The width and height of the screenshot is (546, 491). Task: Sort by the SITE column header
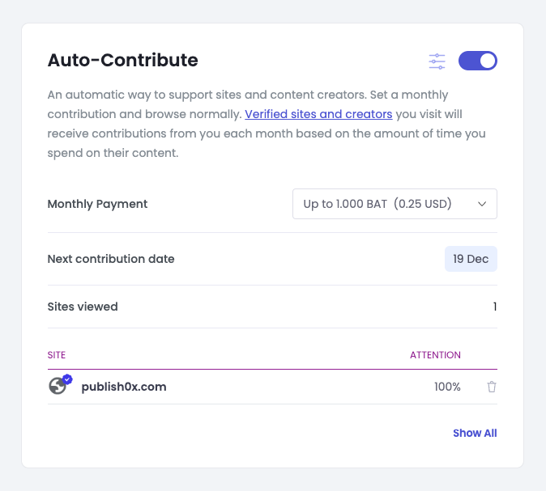[57, 355]
